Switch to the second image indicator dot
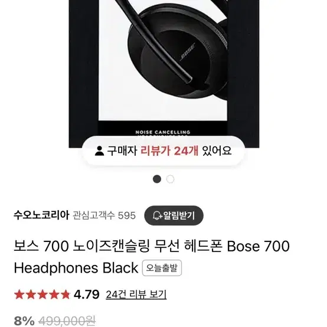The height and width of the screenshot is (327, 327). (x=170, y=179)
